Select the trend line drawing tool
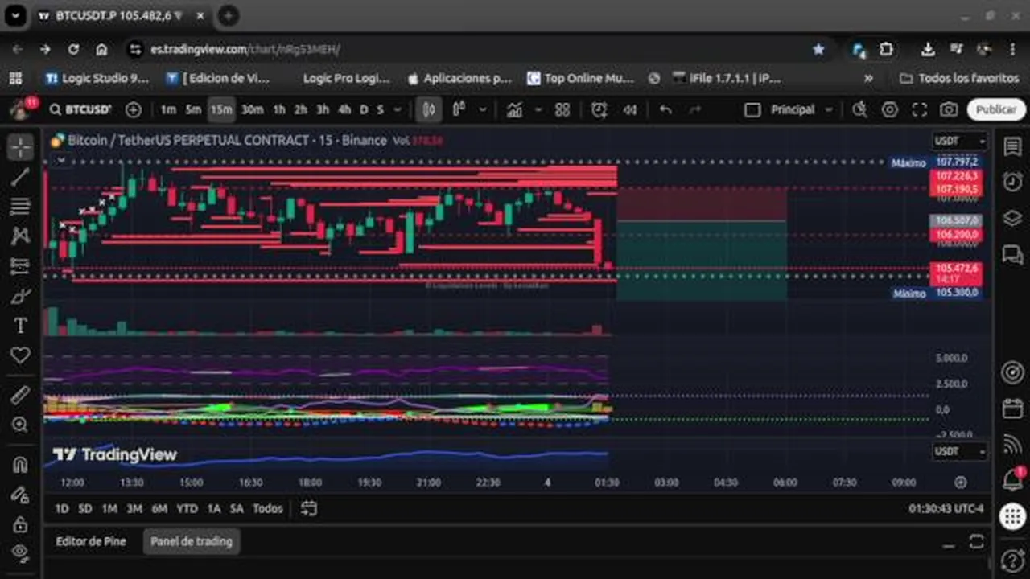This screenshot has width=1030, height=579. point(20,177)
